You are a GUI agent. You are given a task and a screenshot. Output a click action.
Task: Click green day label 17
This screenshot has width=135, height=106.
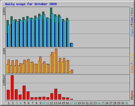click(71, 103)
